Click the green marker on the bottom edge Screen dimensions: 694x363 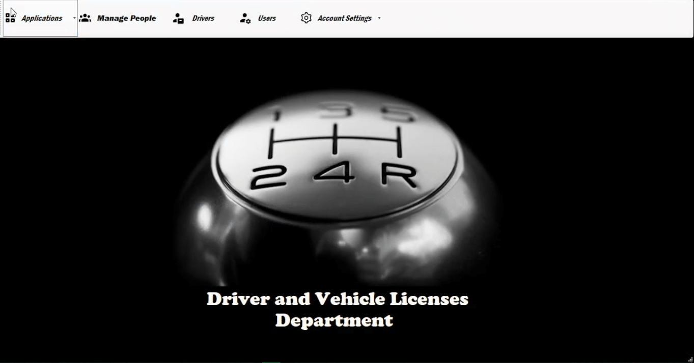(x=271, y=362)
